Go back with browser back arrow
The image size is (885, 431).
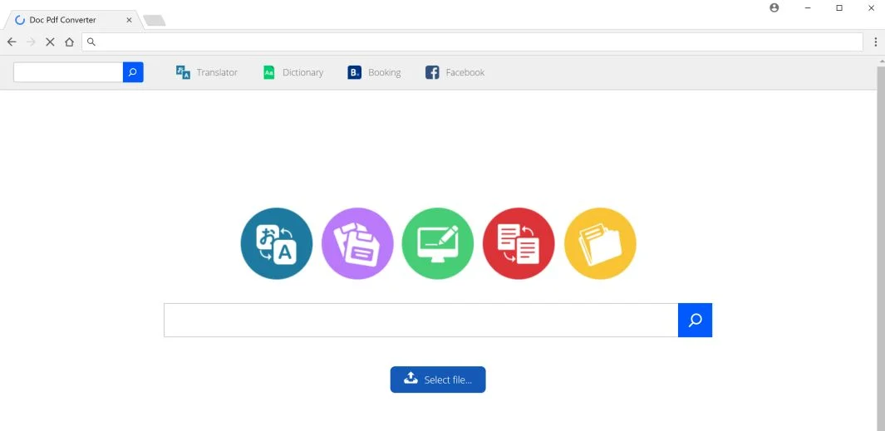pos(12,42)
